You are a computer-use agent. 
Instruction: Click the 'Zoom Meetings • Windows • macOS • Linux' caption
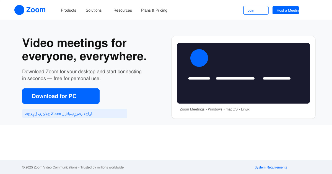215,109
